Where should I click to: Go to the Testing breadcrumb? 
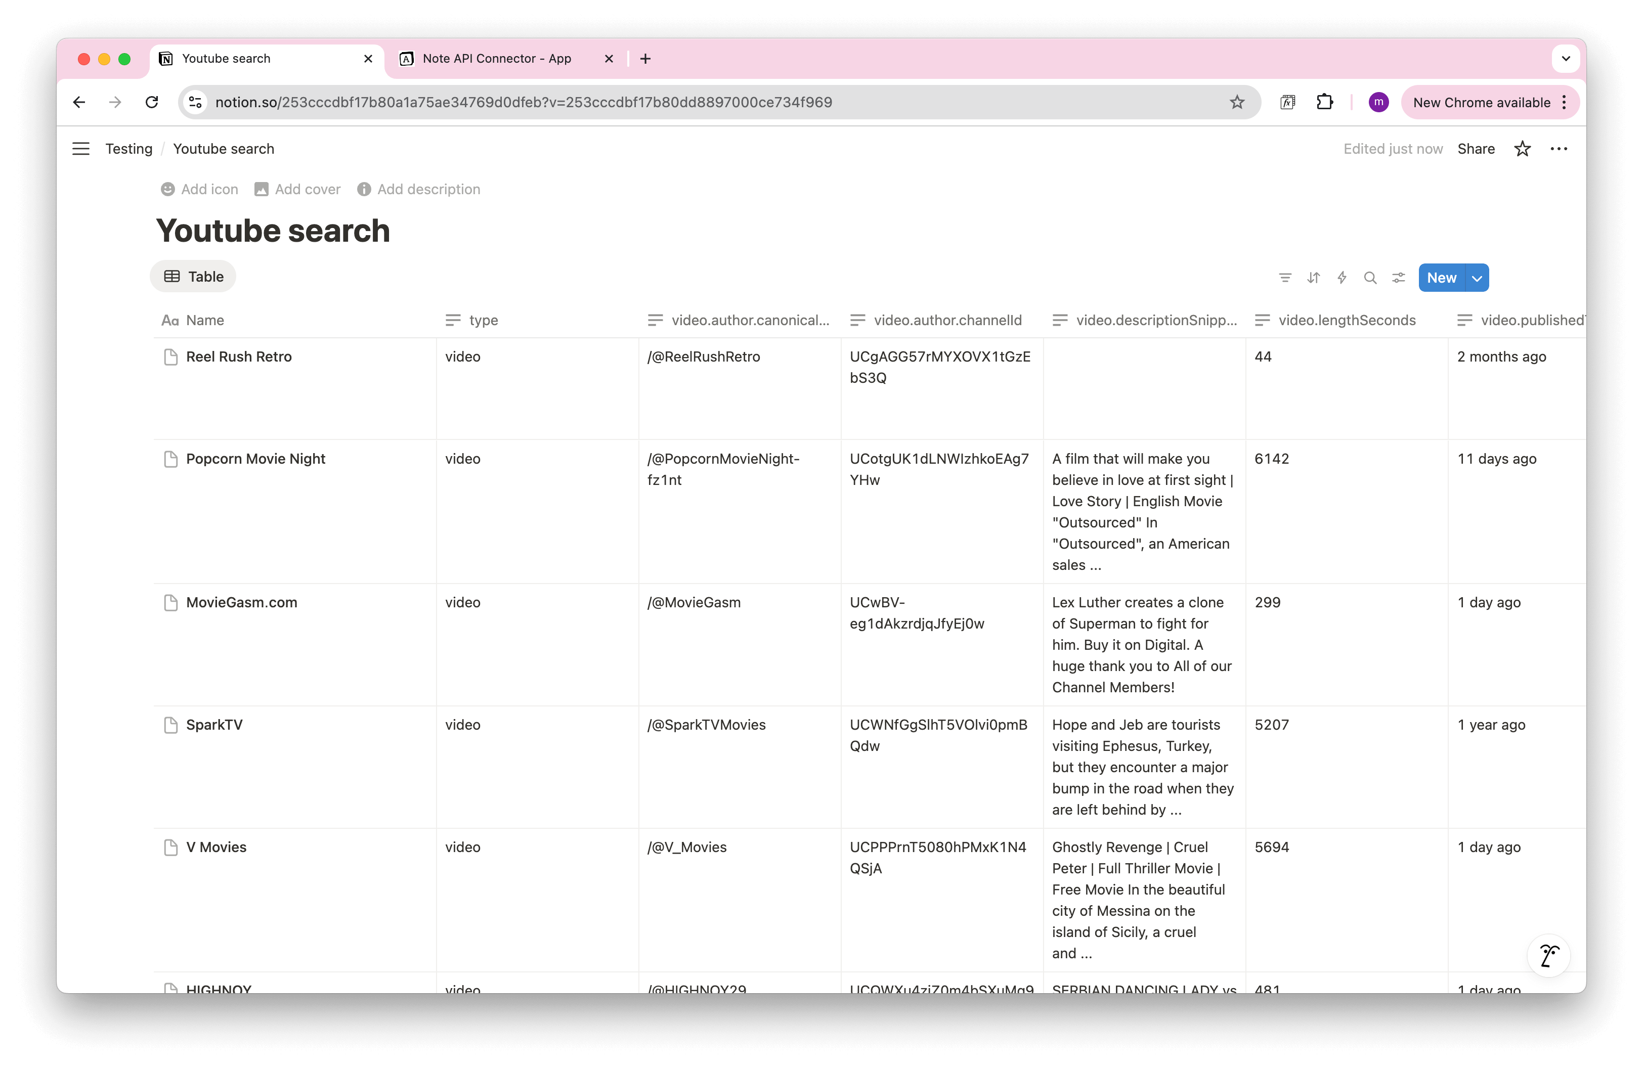tap(129, 149)
